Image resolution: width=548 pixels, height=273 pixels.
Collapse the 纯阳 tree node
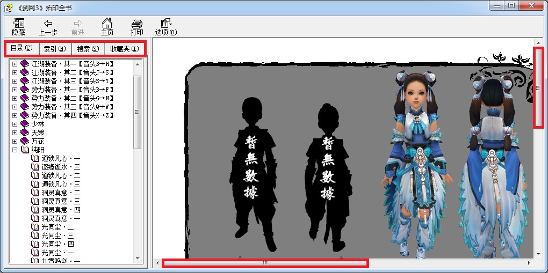pyautogui.click(x=15, y=150)
